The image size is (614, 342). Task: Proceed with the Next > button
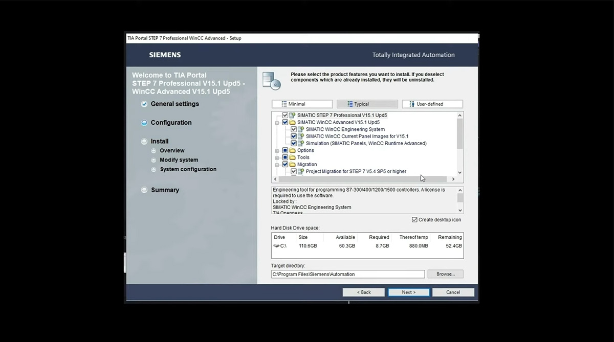click(408, 292)
